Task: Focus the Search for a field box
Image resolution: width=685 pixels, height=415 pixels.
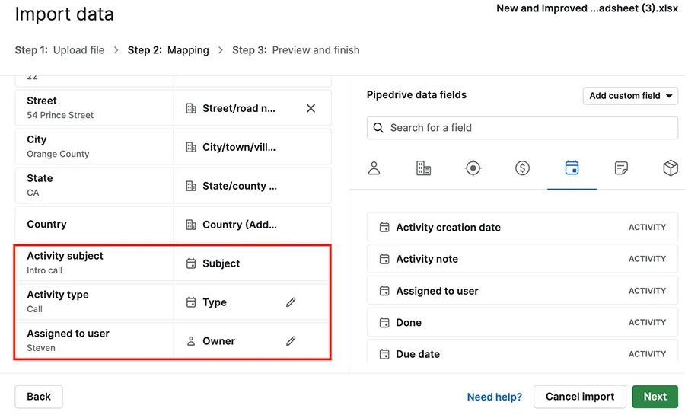Action: coord(522,128)
